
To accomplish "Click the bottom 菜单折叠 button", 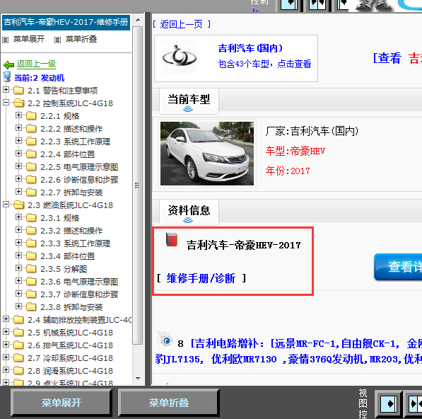I will (169, 403).
